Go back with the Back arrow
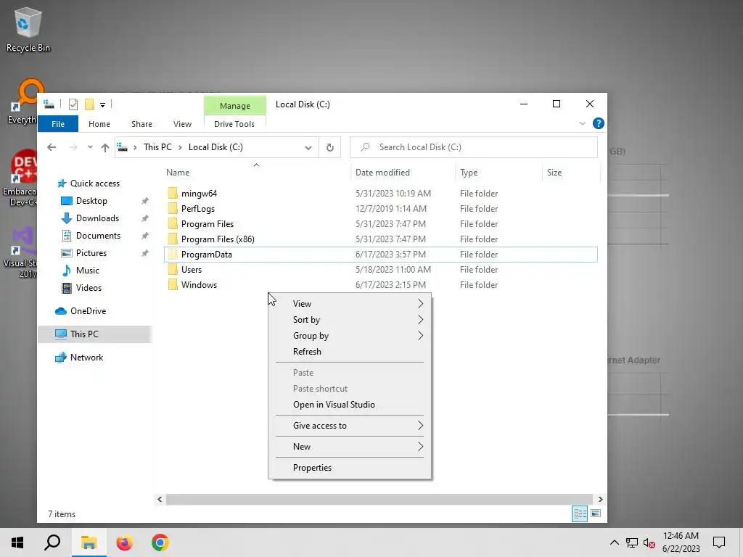 click(52, 147)
